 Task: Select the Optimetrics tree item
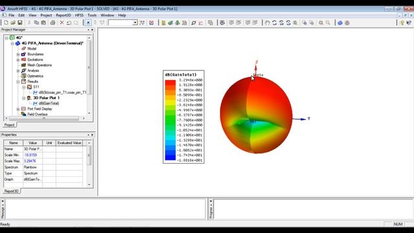click(x=36, y=76)
